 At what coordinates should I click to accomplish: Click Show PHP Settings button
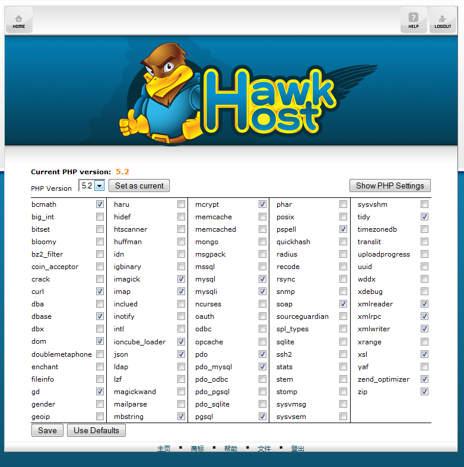[390, 185]
